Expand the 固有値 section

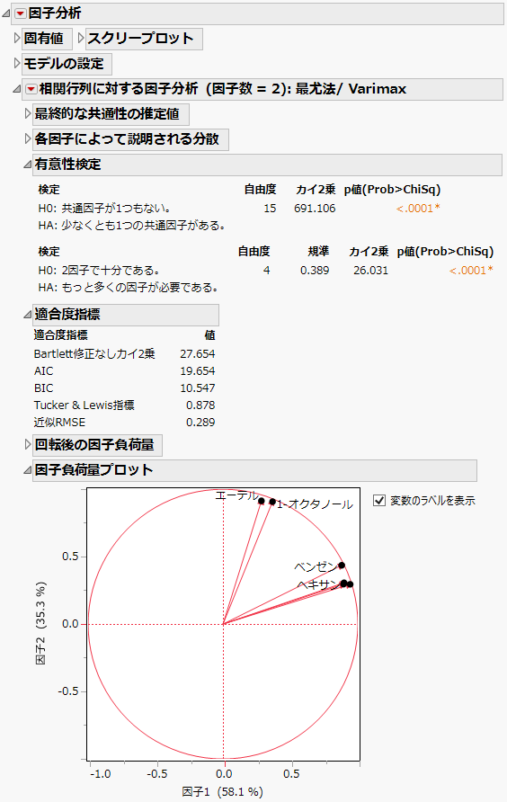click(x=17, y=39)
